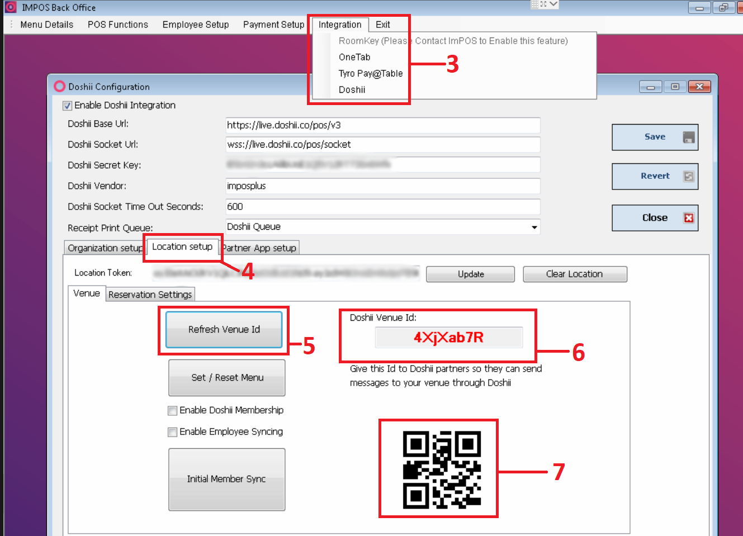Minimize the IMPOS Back Office main window
This screenshot has width=743, height=536.
tap(699, 8)
